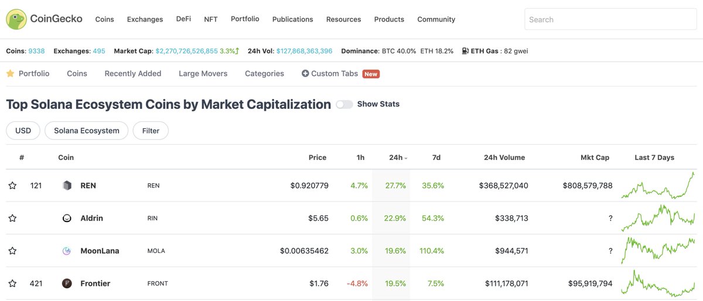Image resolution: width=703 pixels, height=301 pixels.
Task: Click the Frontier coin logo
Action: pos(67,283)
